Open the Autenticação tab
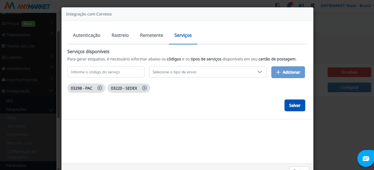 click(x=86, y=35)
